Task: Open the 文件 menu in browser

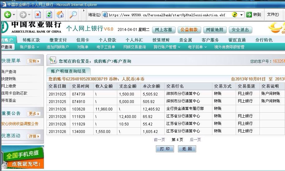Action: coord(273,15)
